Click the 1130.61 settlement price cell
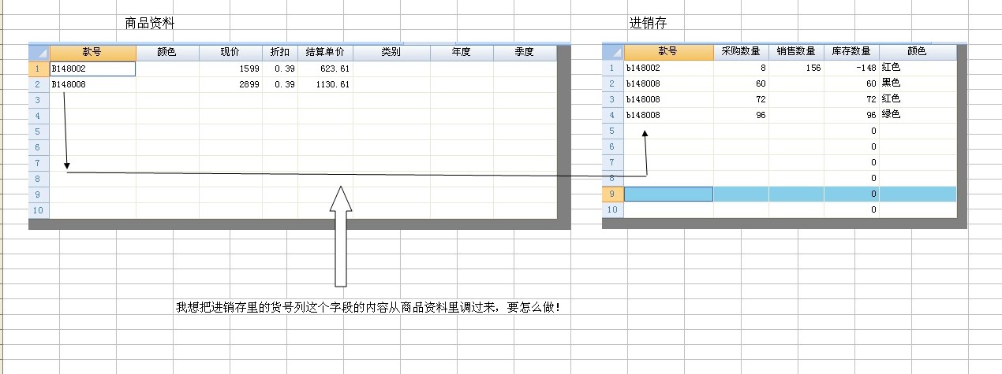 pyautogui.click(x=326, y=84)
